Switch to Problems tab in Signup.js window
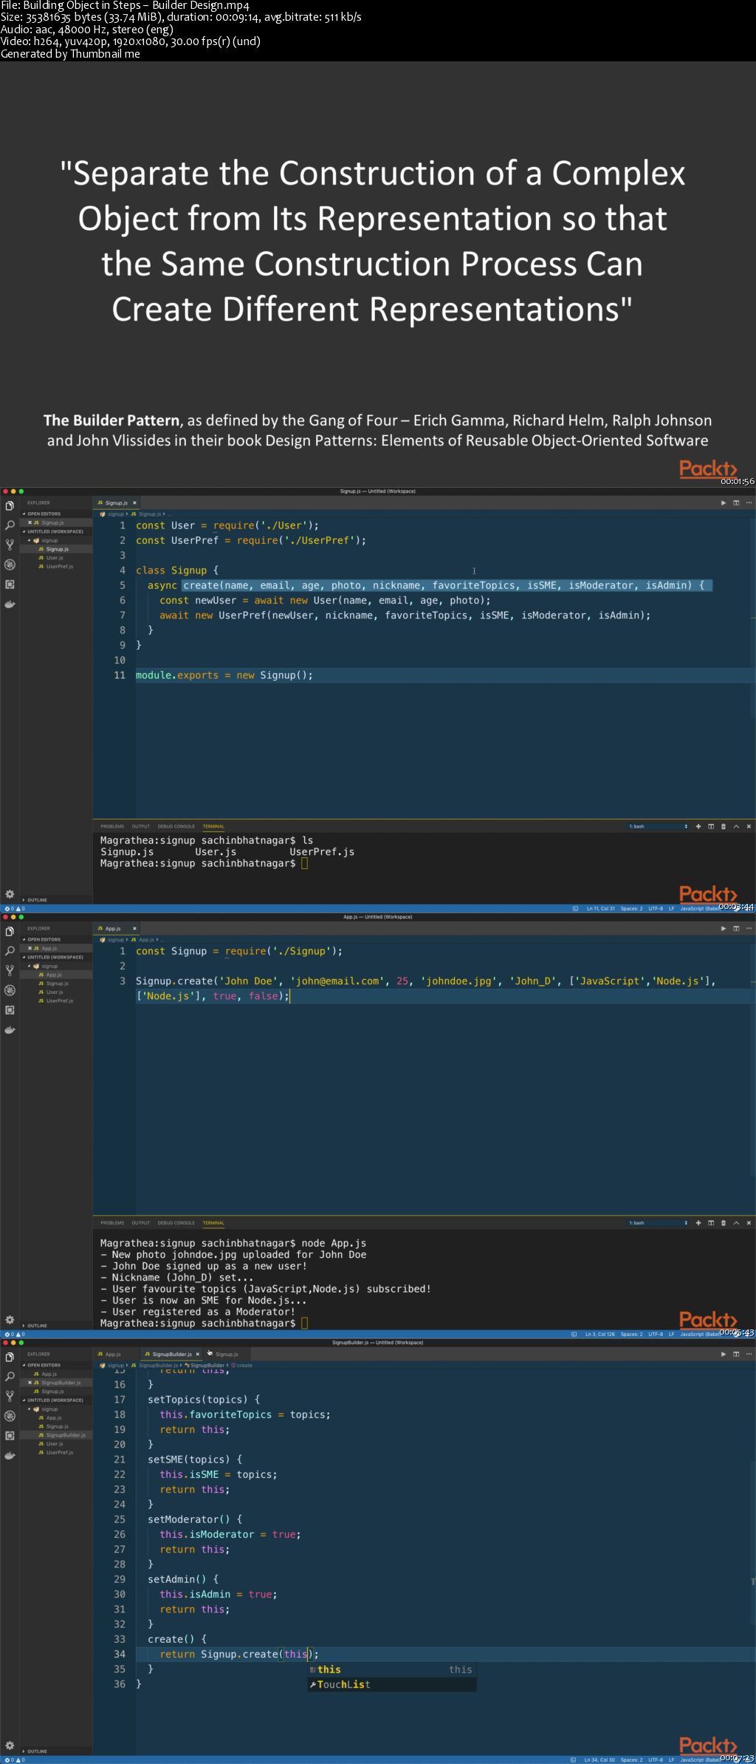The height and width of the screenshot is (1764, 756). click(112, 826)
